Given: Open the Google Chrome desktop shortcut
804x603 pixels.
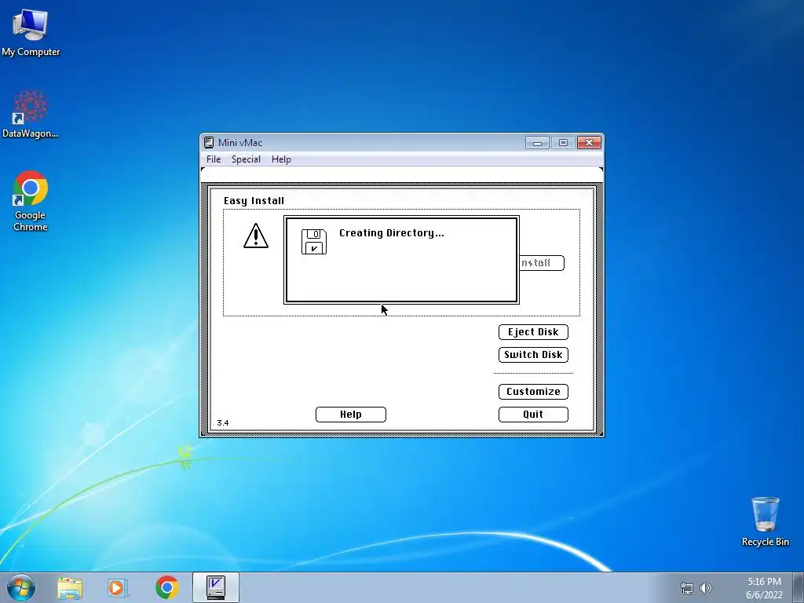Looking at the screenshot, I should pos(31,200).
